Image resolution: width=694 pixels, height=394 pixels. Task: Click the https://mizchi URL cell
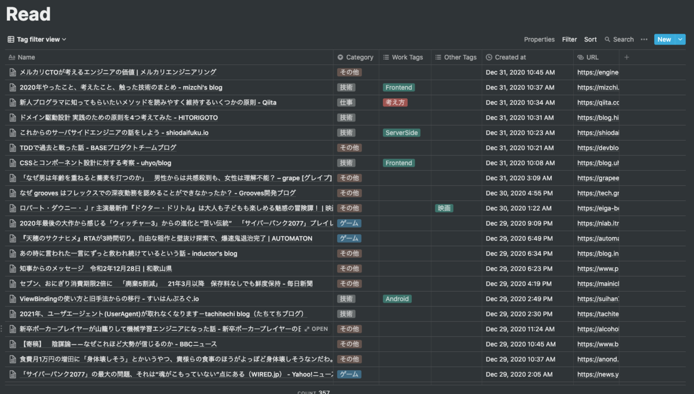click(x=596, y=87)
